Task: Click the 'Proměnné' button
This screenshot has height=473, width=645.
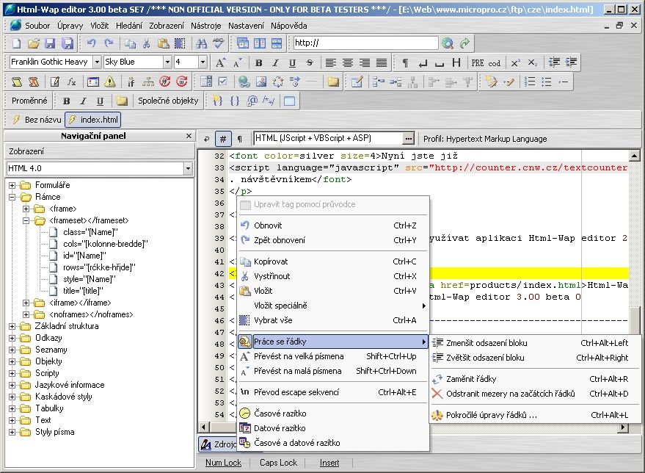Action: click(31, 101)
